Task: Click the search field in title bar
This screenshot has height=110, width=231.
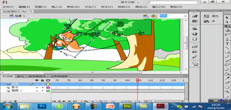Action: coord(172,2)
